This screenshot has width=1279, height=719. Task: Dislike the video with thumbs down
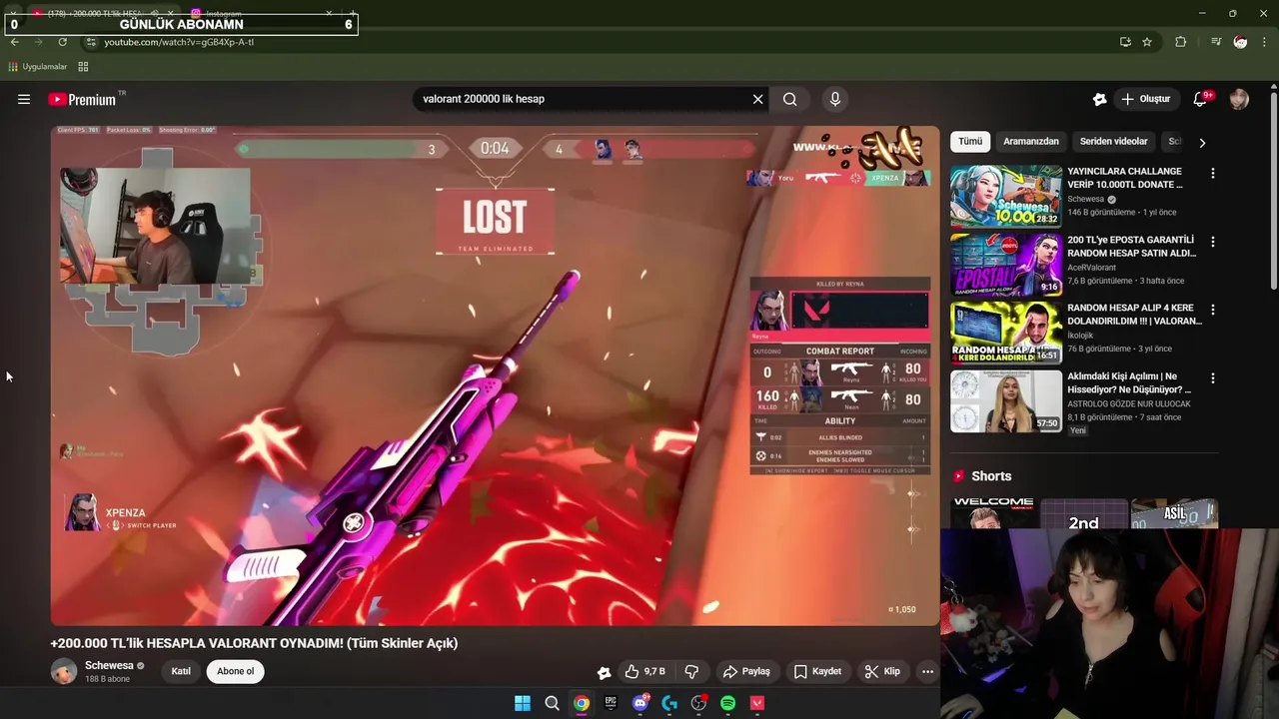pyautogui.click(x=691, y=671)
